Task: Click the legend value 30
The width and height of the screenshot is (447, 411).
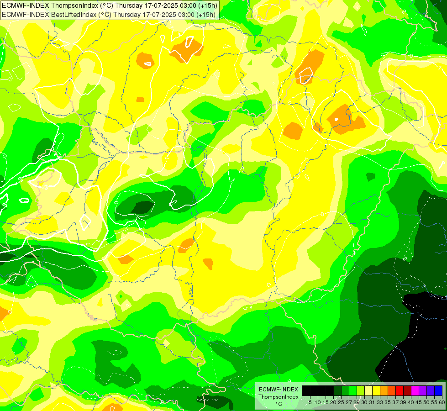Action: click(x=364, y=402)
